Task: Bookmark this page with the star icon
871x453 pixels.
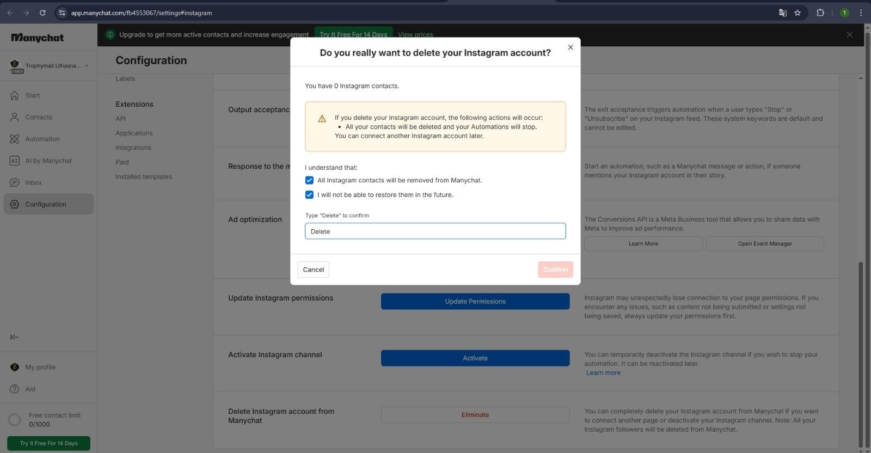Action: [798, 13]
